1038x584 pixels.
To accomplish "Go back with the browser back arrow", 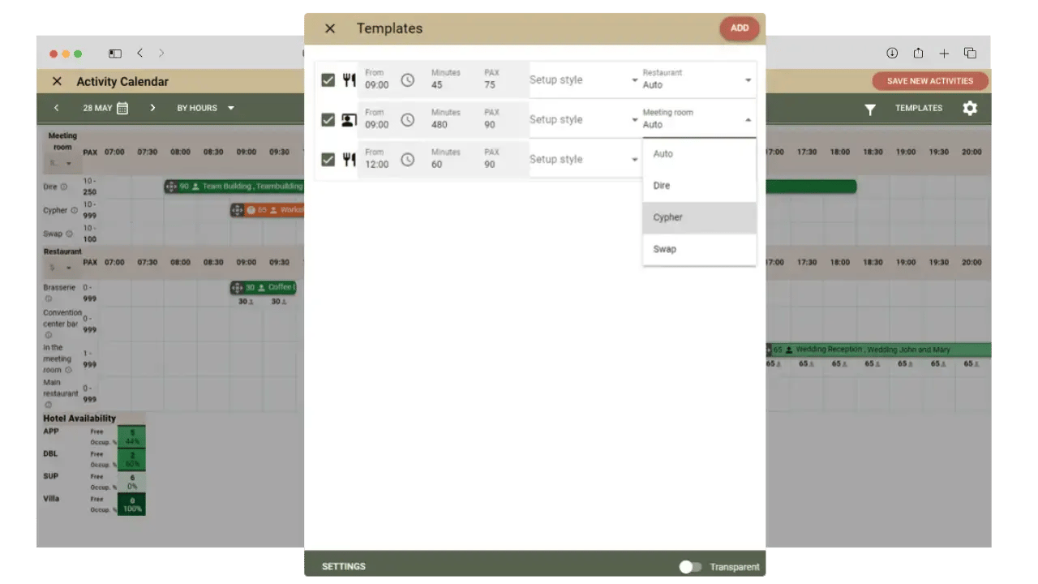I will tap(140, 54).
